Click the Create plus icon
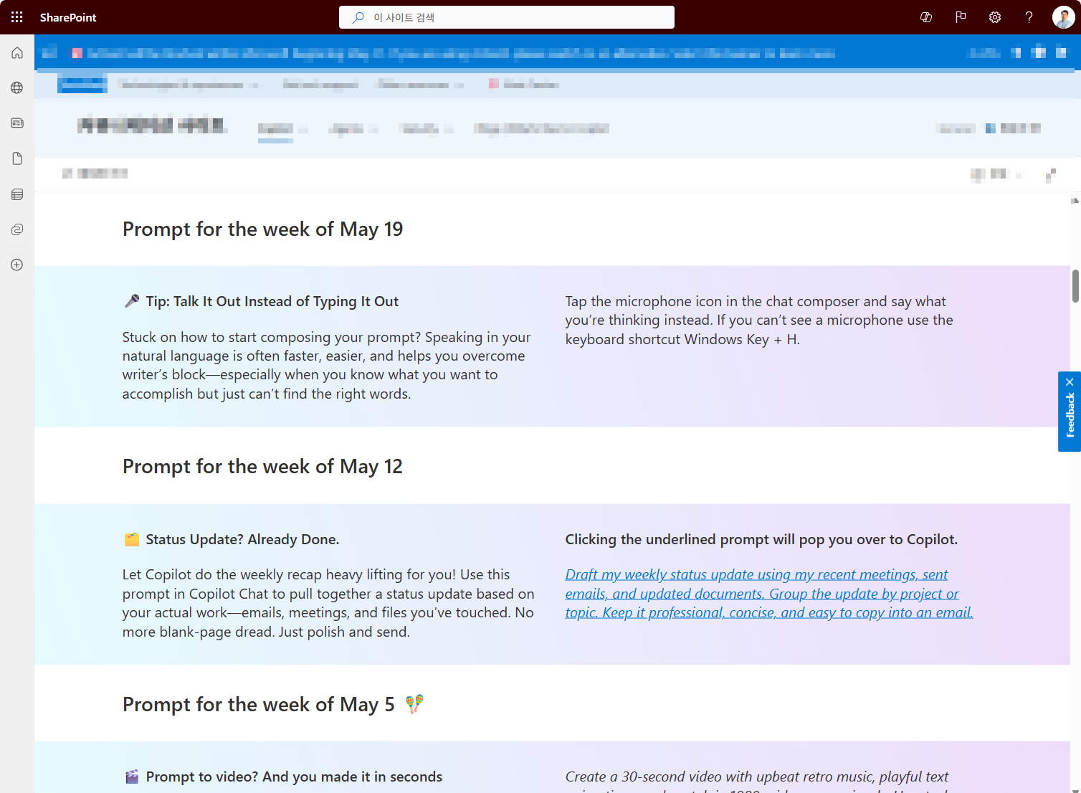 click(x=17, y=265)
